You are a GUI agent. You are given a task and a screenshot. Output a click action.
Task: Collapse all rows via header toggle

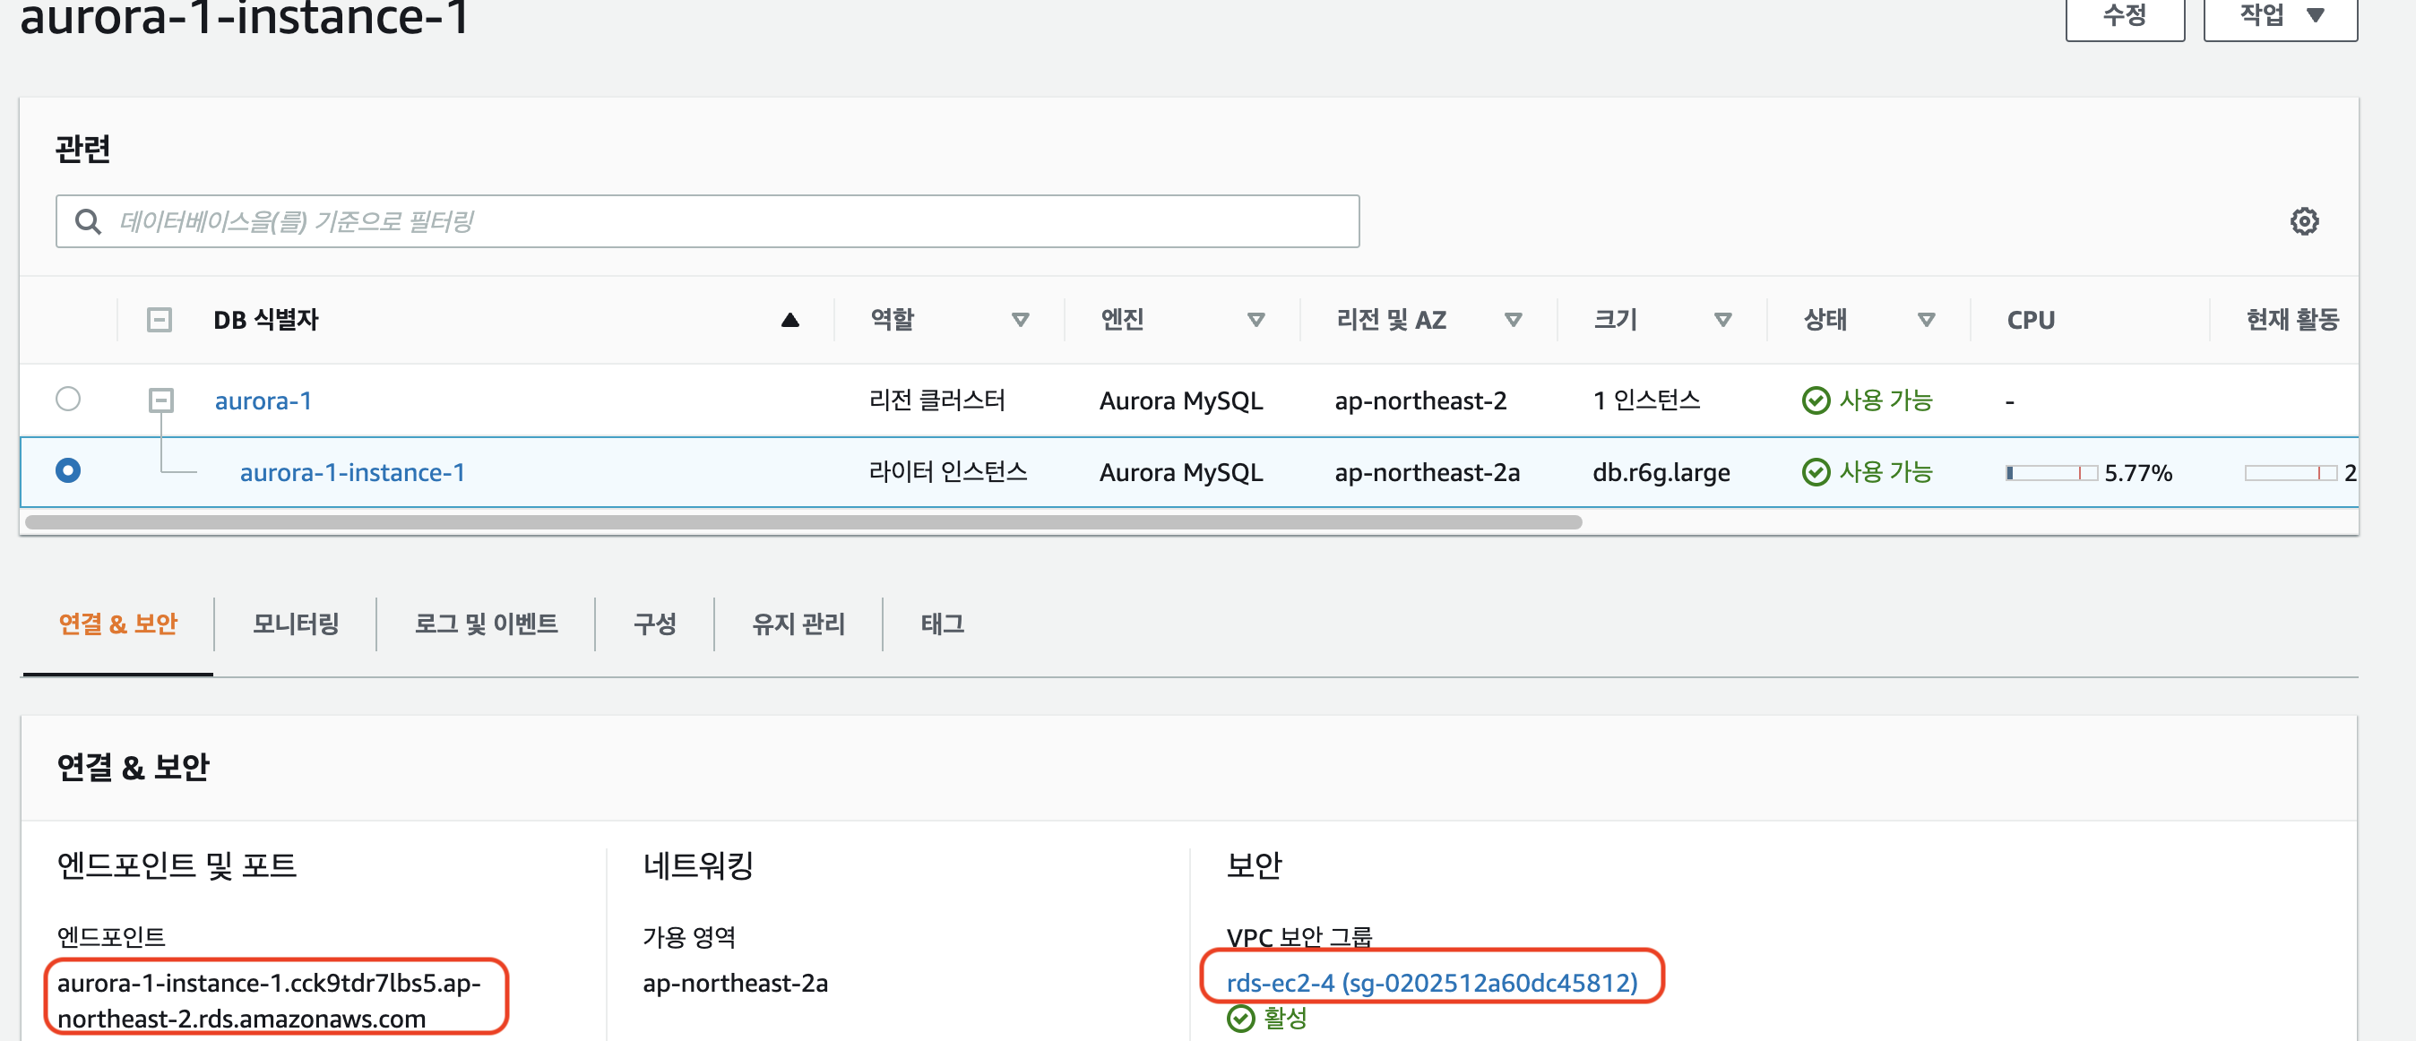pos(160,321)
